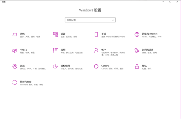This screenshot has width=181, height=119.
Task: Select the 手机 phone icon
Action: pyautogui.click(x=96, y=34)
